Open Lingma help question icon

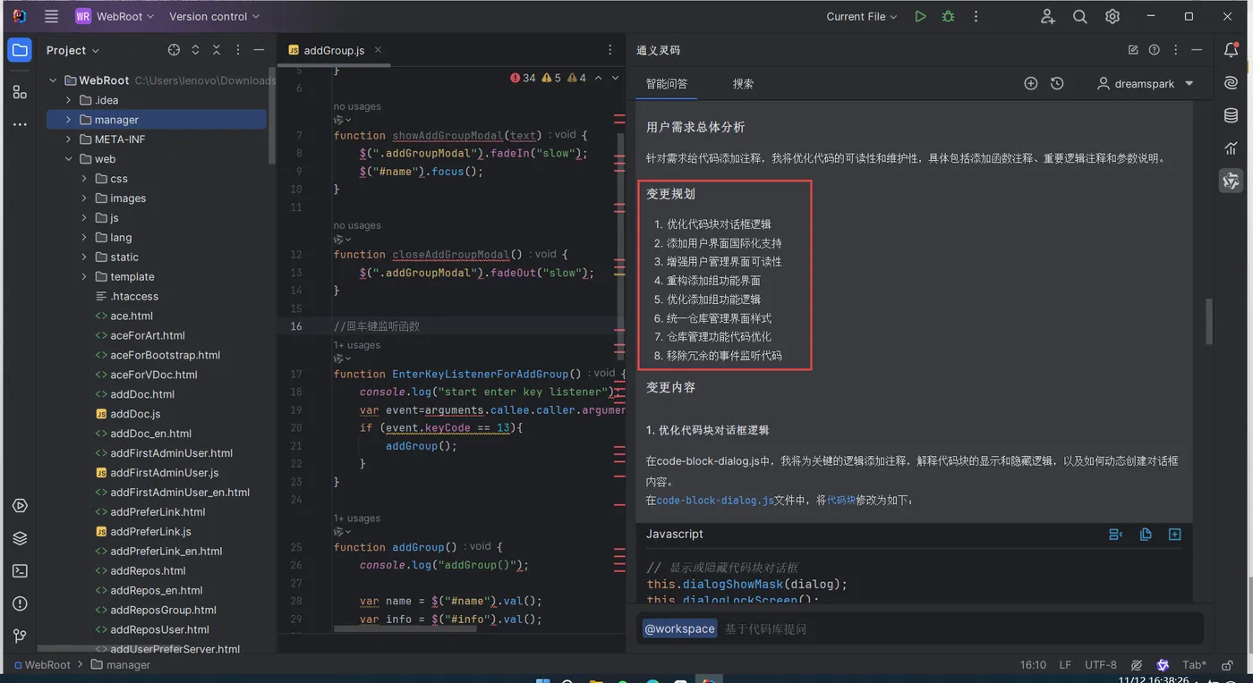tap(1155, 50)
